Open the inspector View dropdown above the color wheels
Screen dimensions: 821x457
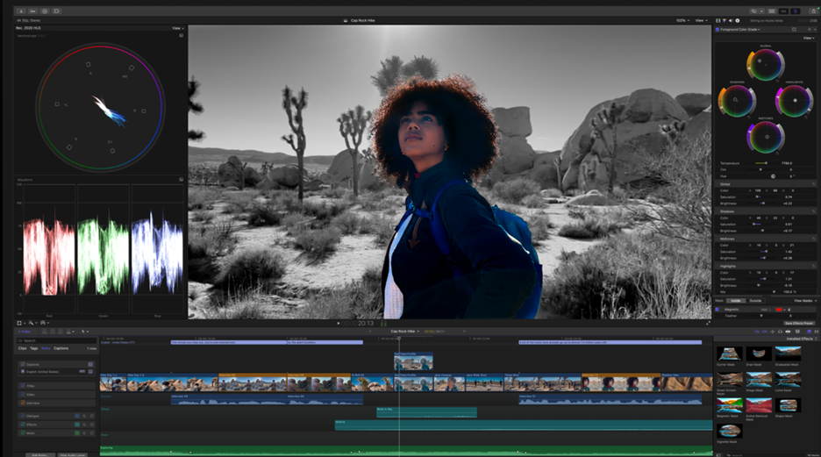coord(808,39)
